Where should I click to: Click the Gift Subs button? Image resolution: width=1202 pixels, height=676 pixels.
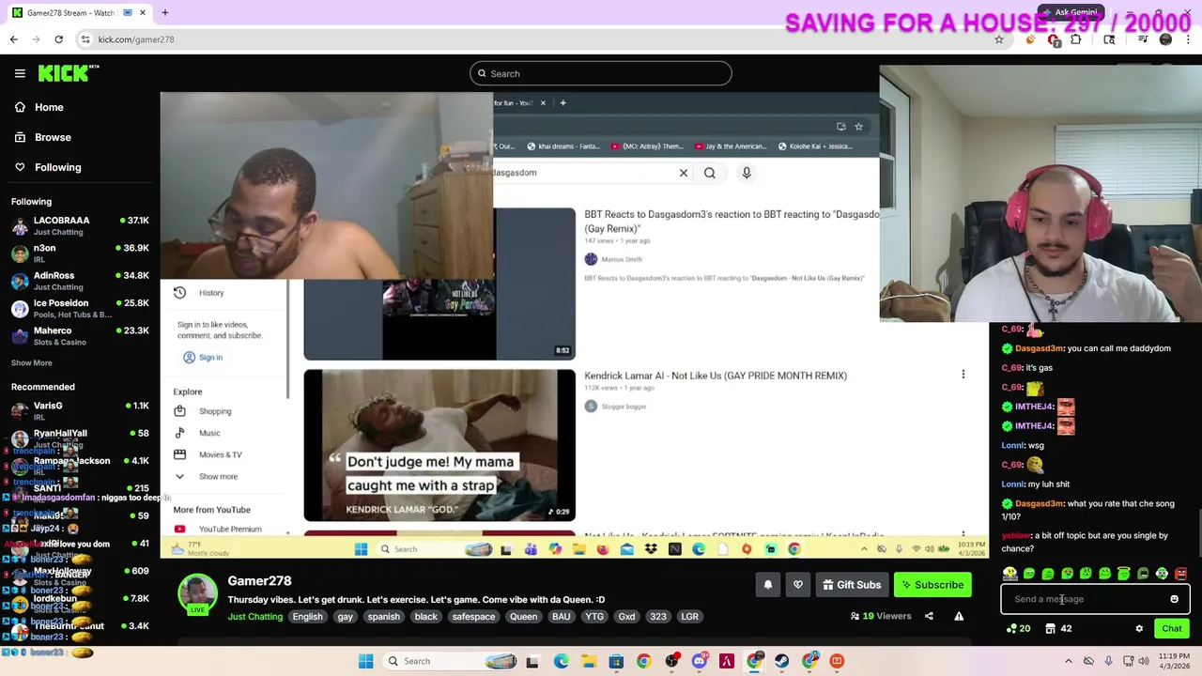(x=852, y=585)
